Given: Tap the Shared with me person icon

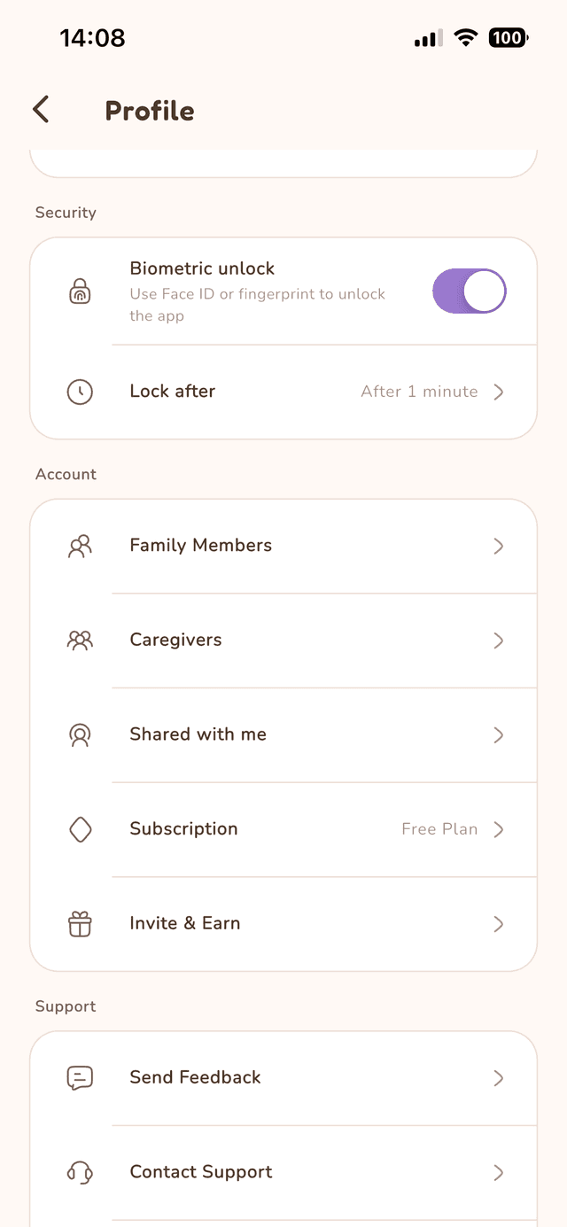Looking at the screenshot, I should pos(80,735).
